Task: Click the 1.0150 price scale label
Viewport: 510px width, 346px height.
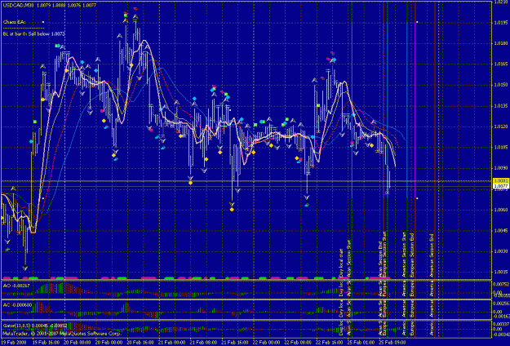Action: (501, 85)
